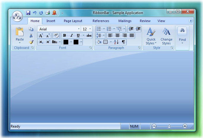Click the Shading paint bucket icon
The width and height of the screenshot is (203, 138).
tap(99, 42)
